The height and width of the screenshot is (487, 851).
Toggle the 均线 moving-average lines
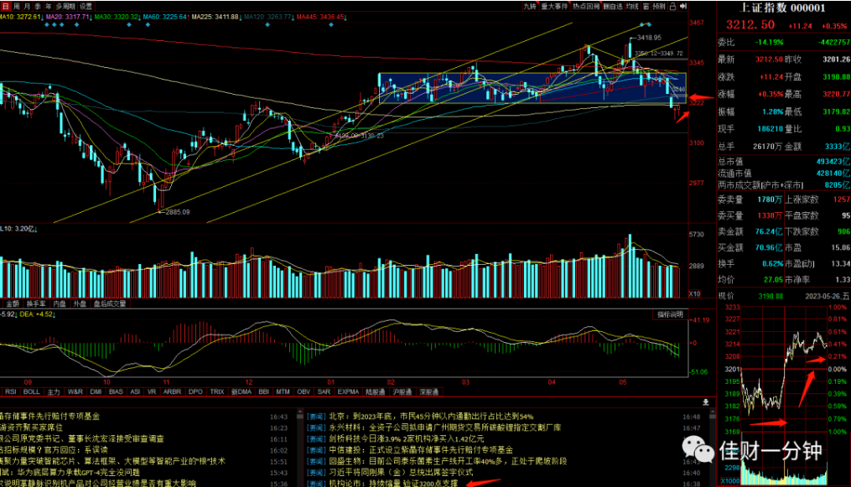[632, 6]
